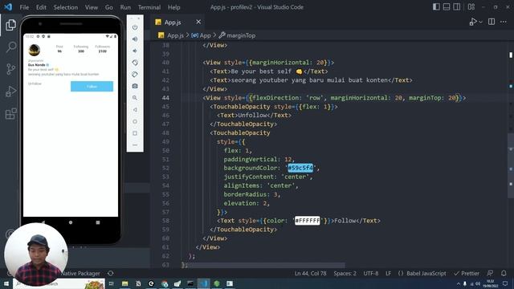Open the Go menu
This screenshot has height=289, width=514.
point(109,7)
